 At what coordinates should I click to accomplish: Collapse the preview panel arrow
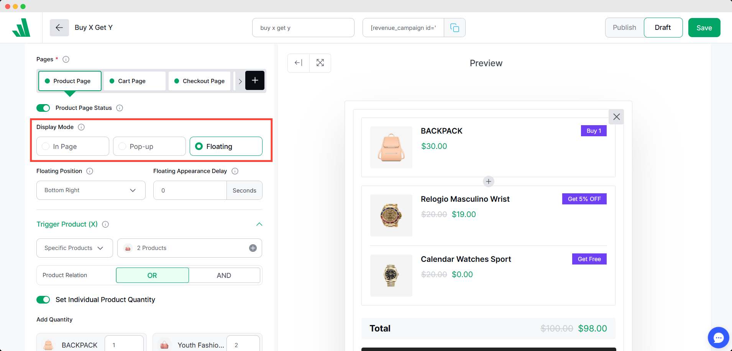click(x=299, y=63)
